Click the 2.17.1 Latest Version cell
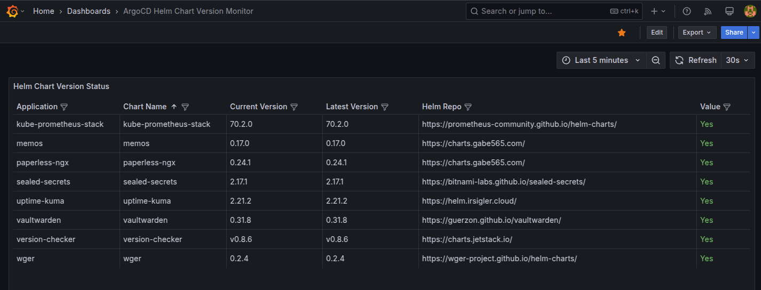The image size is (761, 290). [335, 182]
